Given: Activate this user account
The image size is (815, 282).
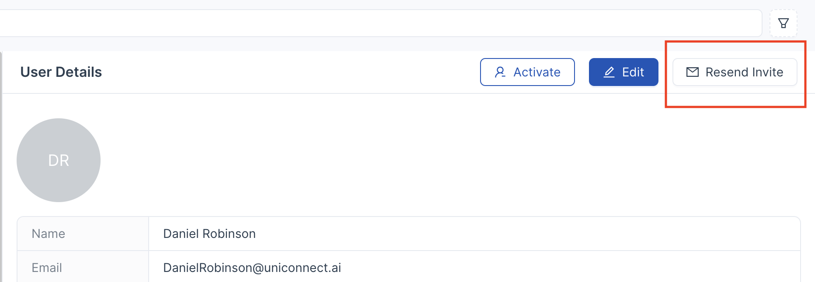Looking at the screenshot, I should coord(527,72).
